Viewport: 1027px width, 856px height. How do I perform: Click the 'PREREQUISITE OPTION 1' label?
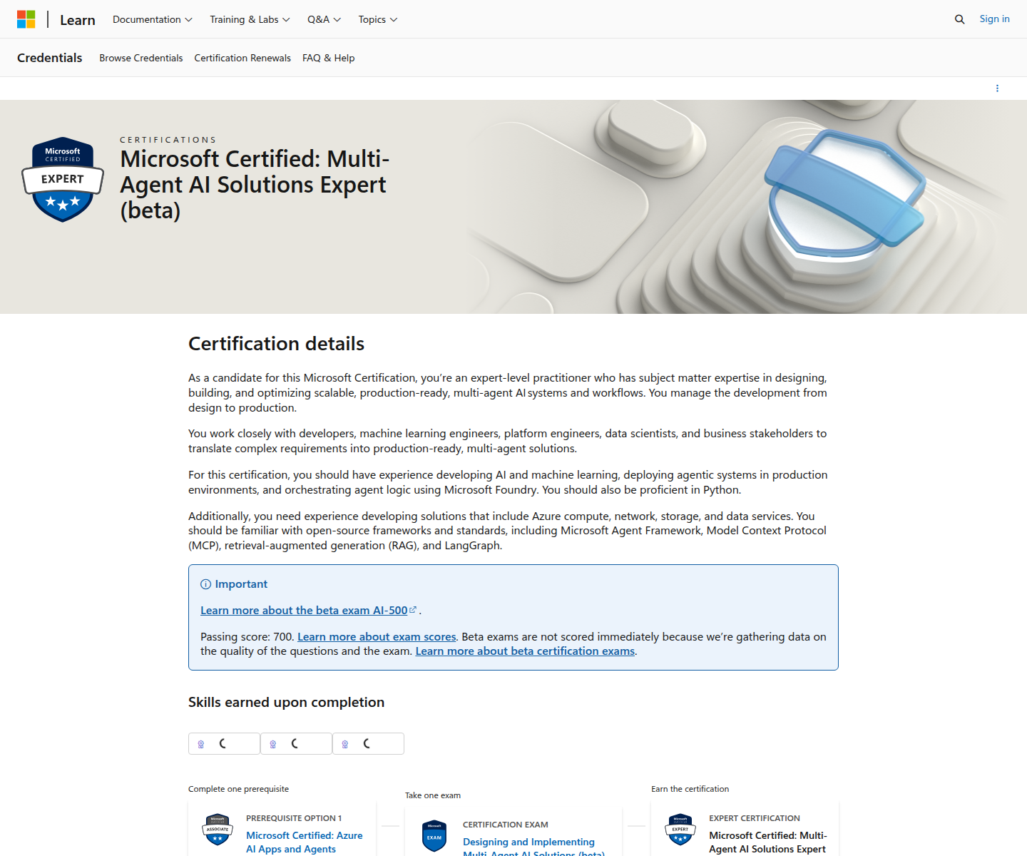point(294,818)
